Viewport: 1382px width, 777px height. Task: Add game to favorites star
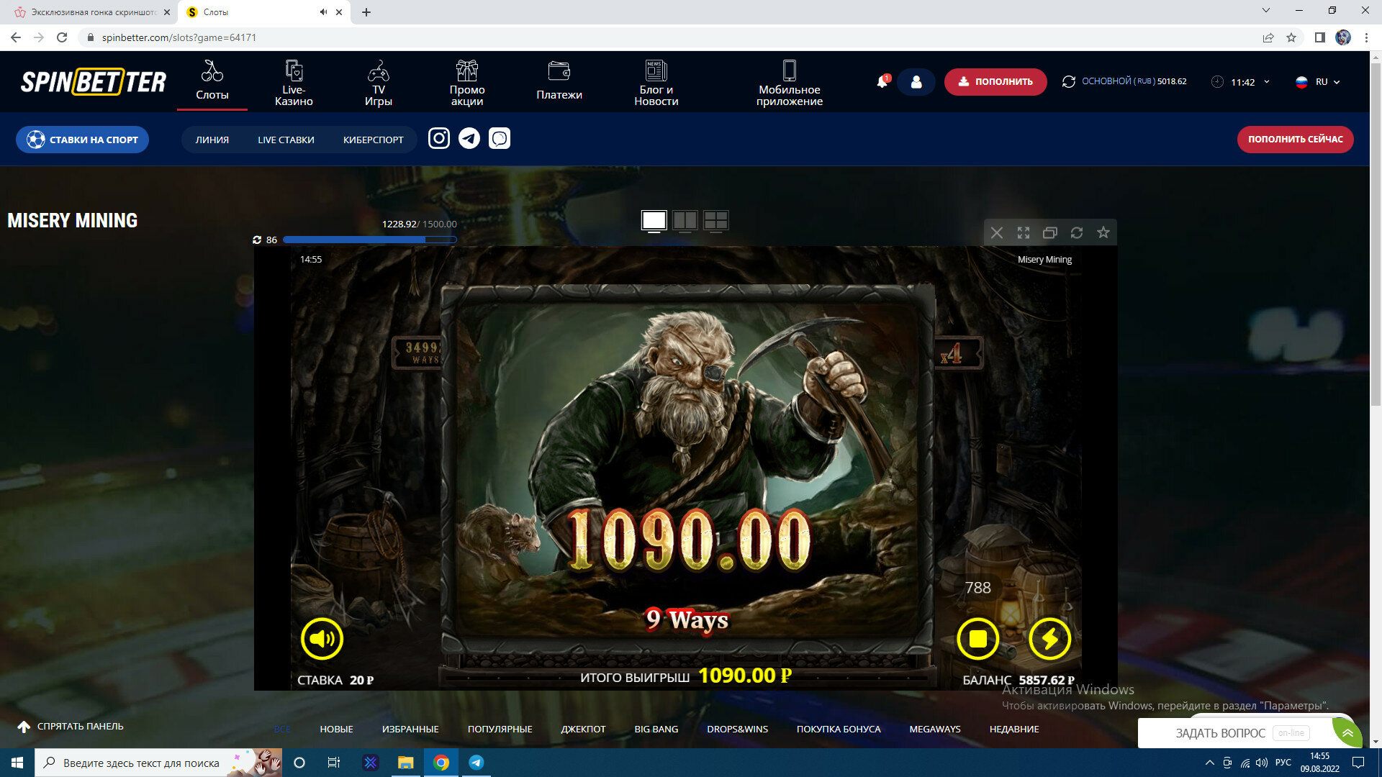click(x=1103, y=232)
